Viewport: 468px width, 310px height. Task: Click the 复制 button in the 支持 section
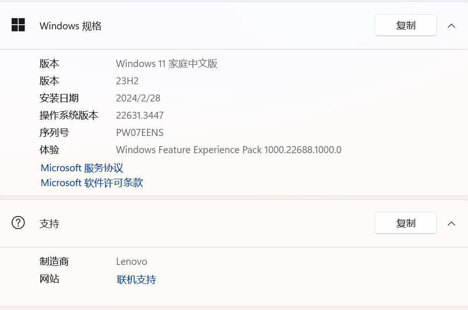tap(405, 223)
